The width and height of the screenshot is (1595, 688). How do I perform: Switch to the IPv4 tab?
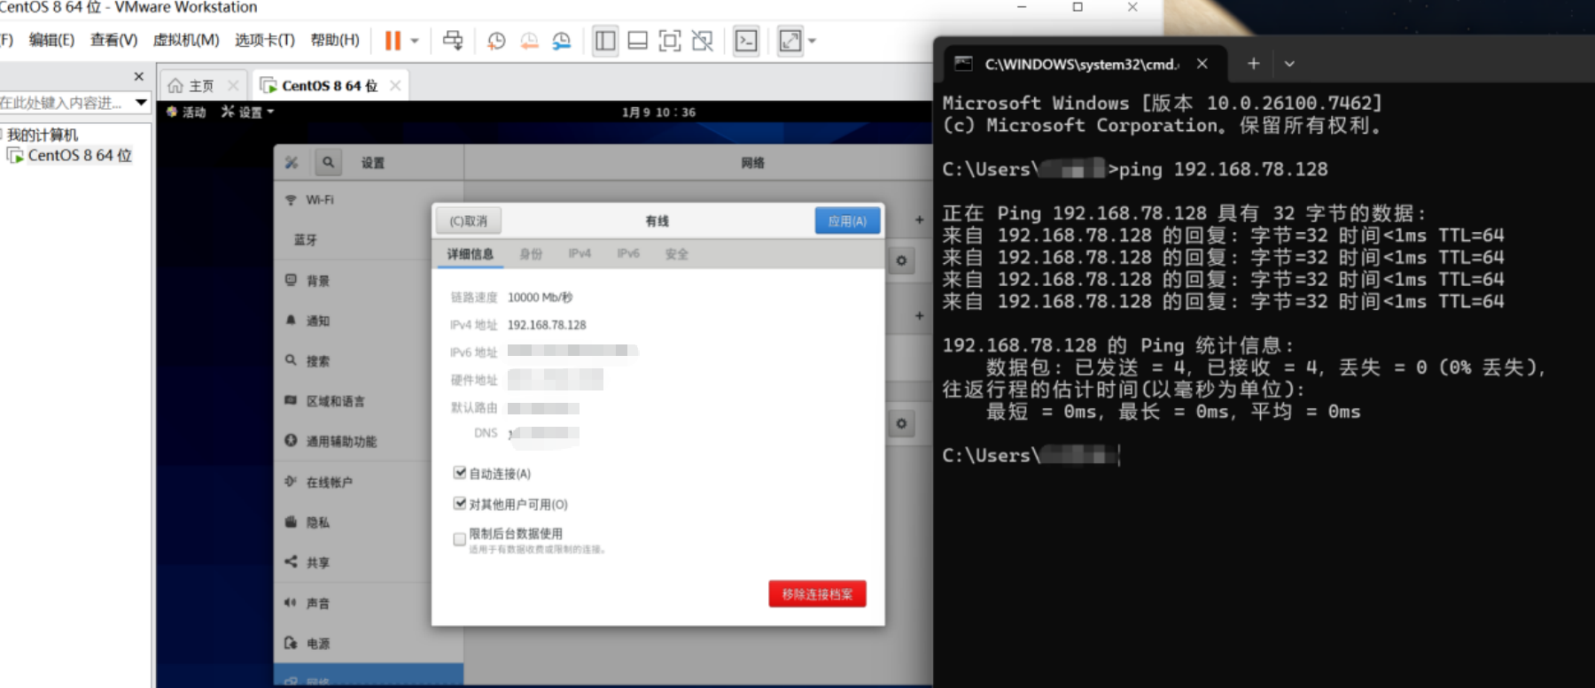(580, 254)
